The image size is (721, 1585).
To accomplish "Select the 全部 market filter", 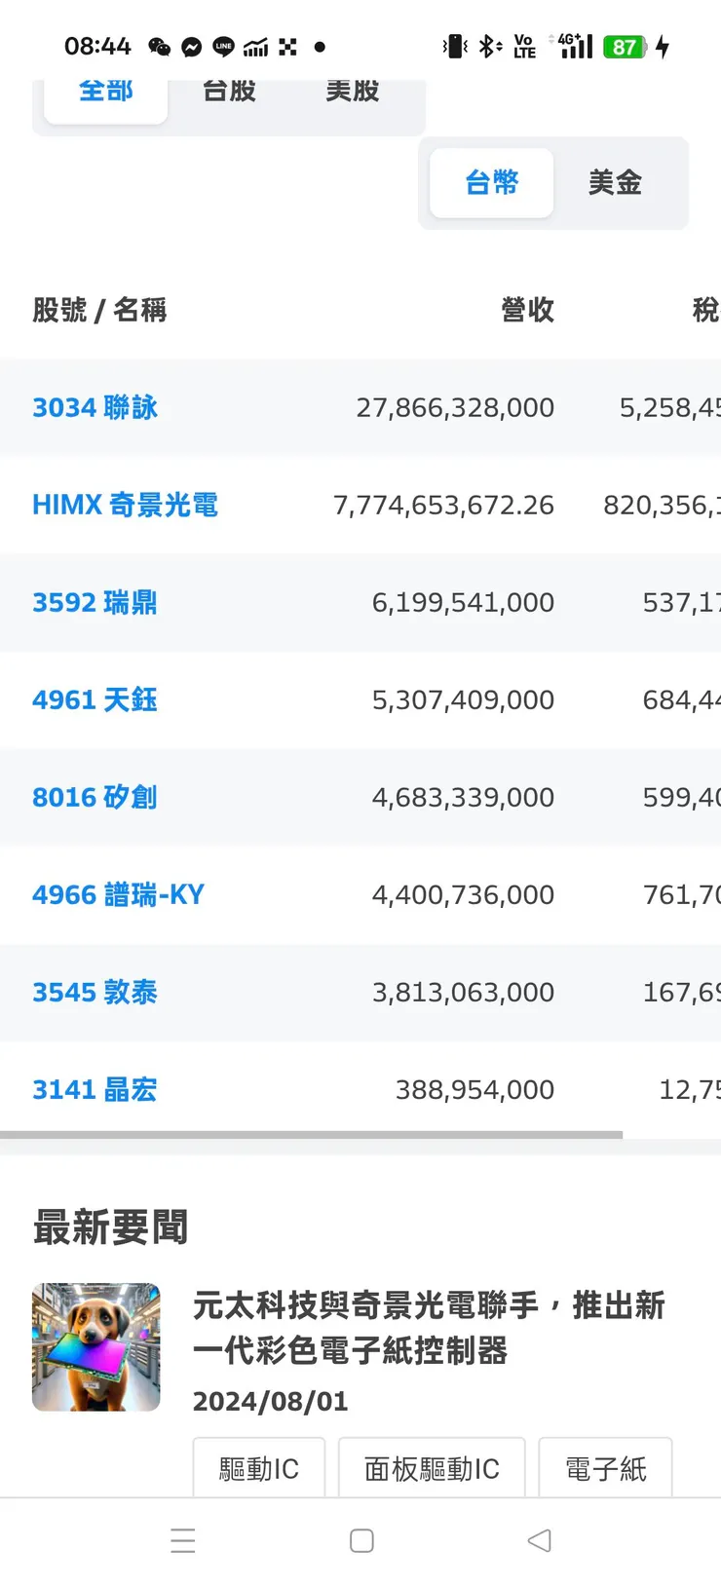I will (106, 94).
